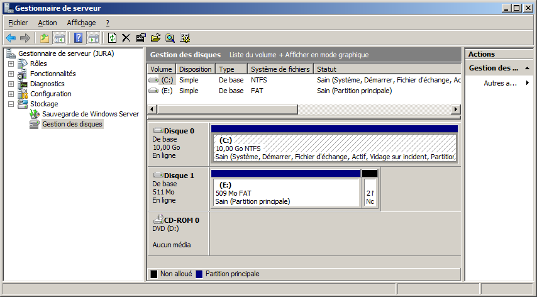Open Properties using the toolbar icon
This screenshot has width=537, height=297.
click(x=141, y=38)
